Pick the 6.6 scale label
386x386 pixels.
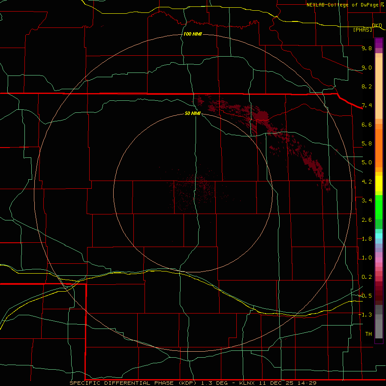pos(367,124)
